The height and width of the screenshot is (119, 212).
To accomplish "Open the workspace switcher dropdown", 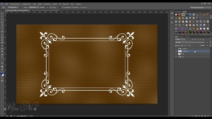I will click(200, 8).
